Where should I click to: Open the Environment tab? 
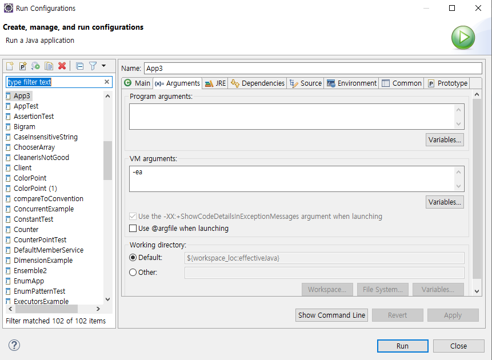tap(351, 83)
